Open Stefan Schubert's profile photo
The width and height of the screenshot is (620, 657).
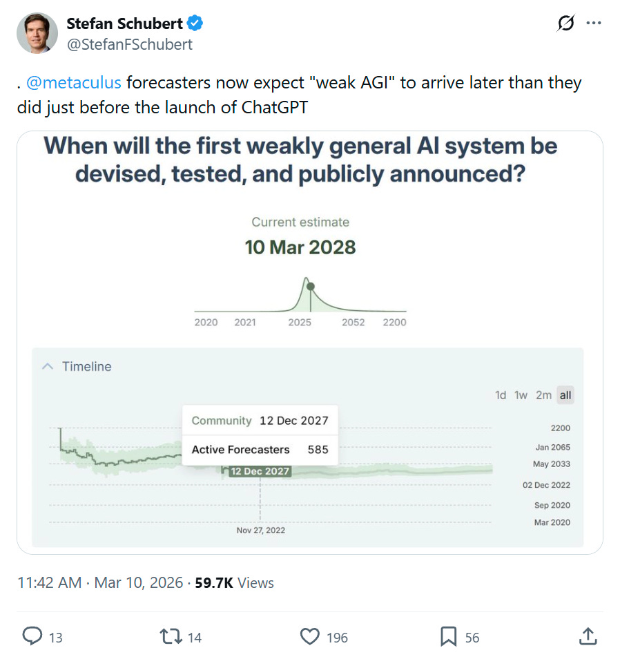pyautogui.click(x=37, y=33)
